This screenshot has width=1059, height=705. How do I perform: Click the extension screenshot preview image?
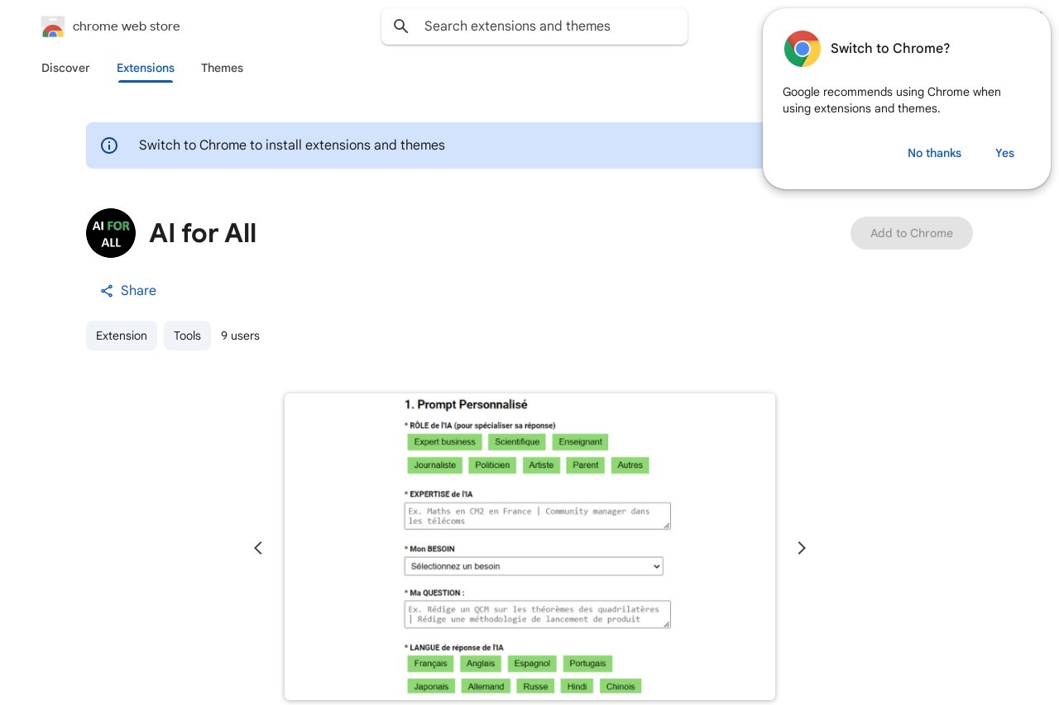529,547
